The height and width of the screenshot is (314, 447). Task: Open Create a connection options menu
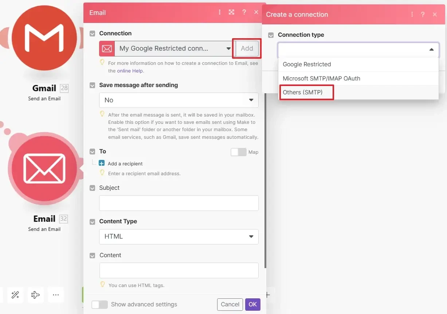coord(412,15)
